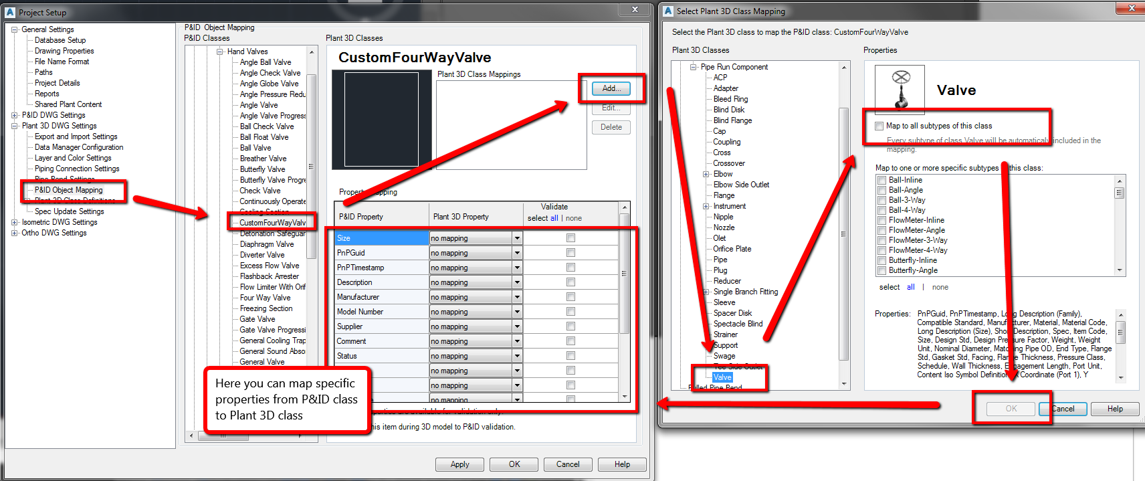This screenshot has width=1145, height=481.
Task: Click Cancel in Project Setup window
Action: [x=568, y=464]
